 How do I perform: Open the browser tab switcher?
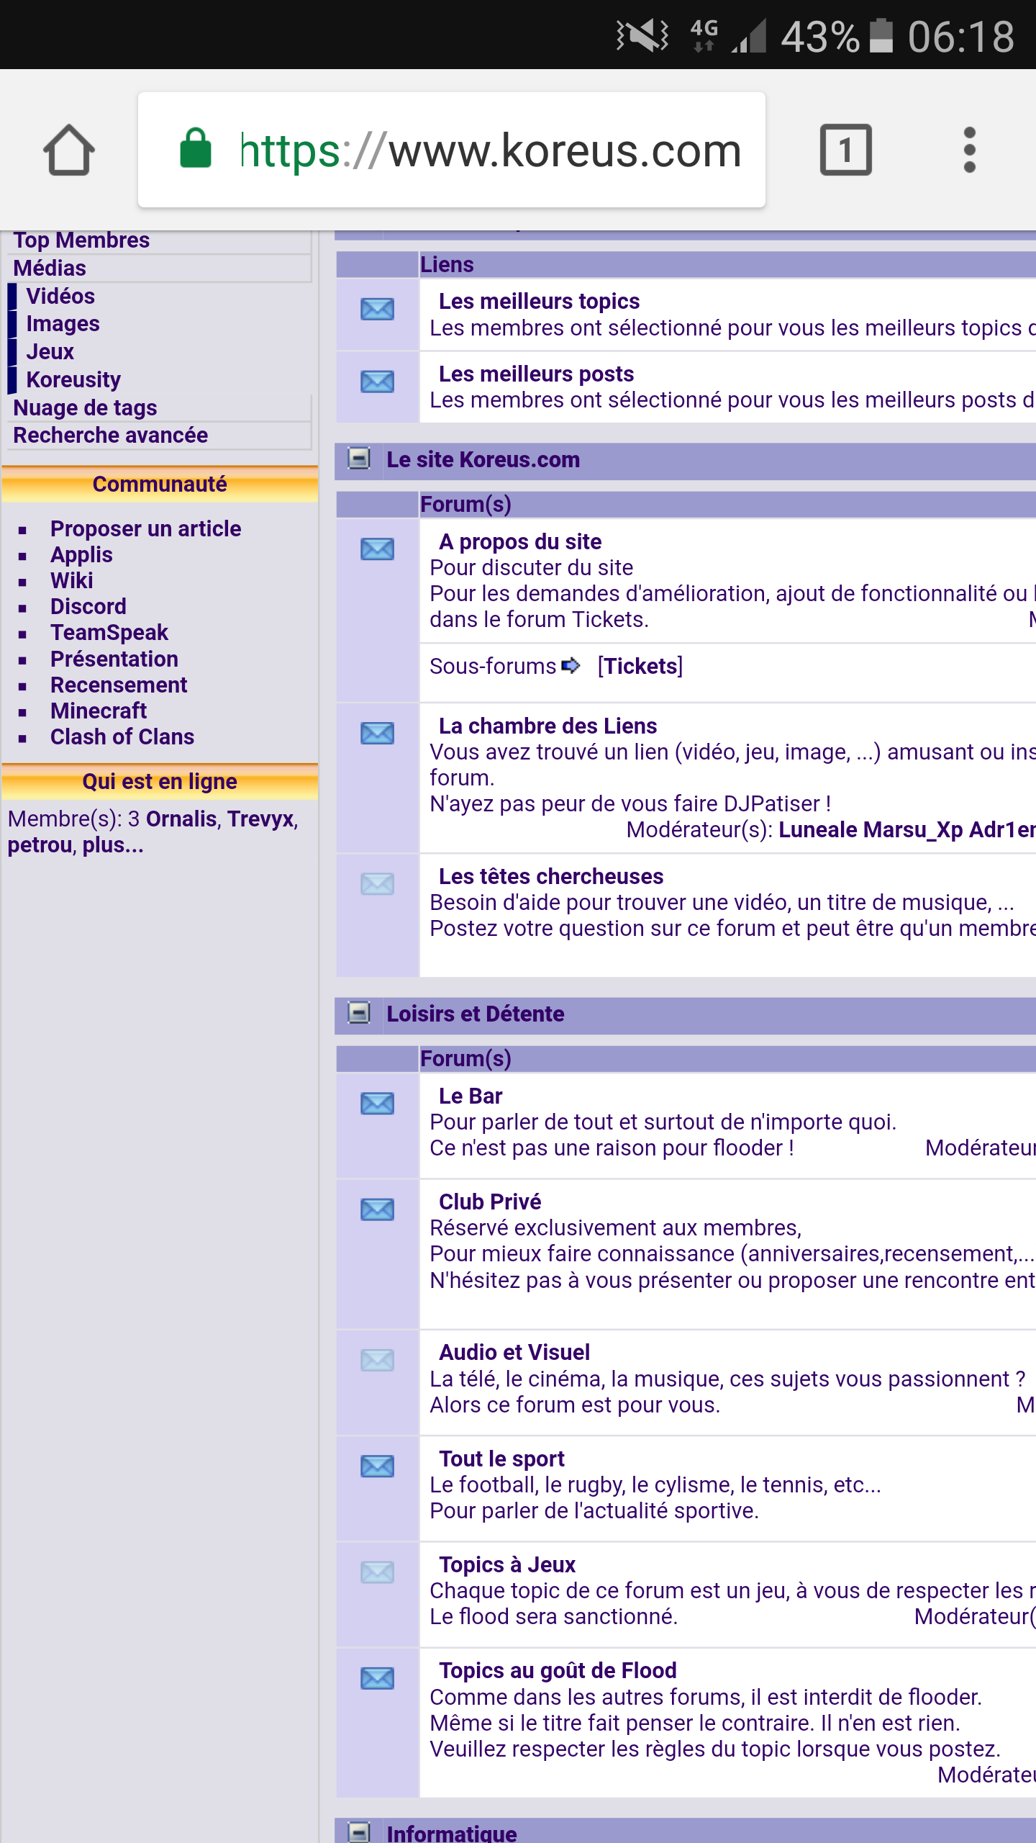point(845,150)
